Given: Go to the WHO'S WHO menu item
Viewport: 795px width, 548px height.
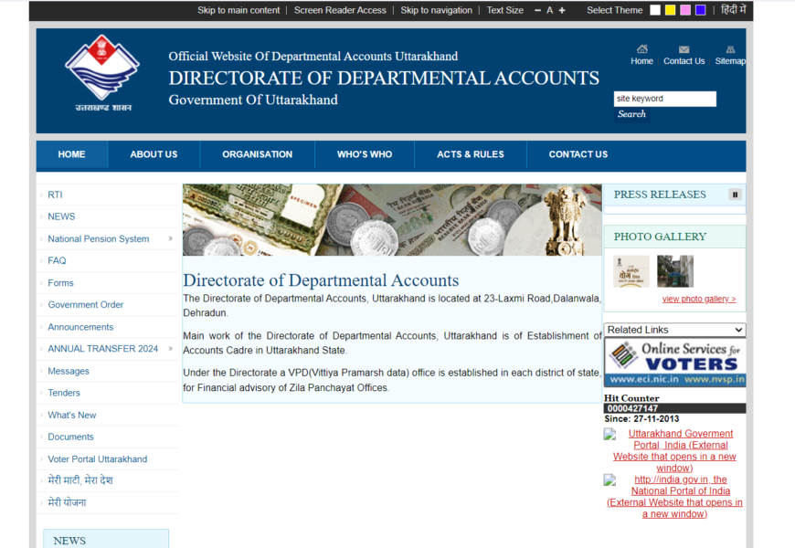Looking at the screenshot, I should point(364,154).
